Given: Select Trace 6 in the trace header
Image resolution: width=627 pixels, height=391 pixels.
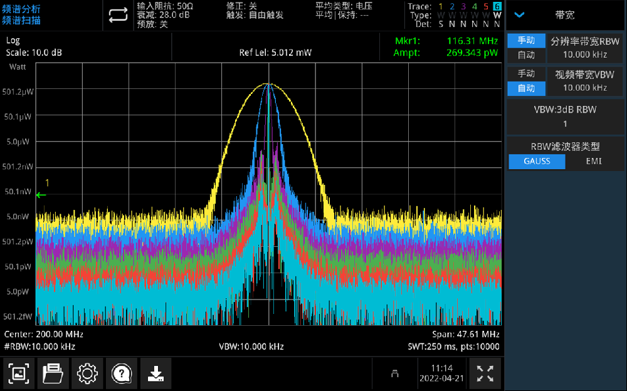Looking at the screenshot, I should click(497, 6).
